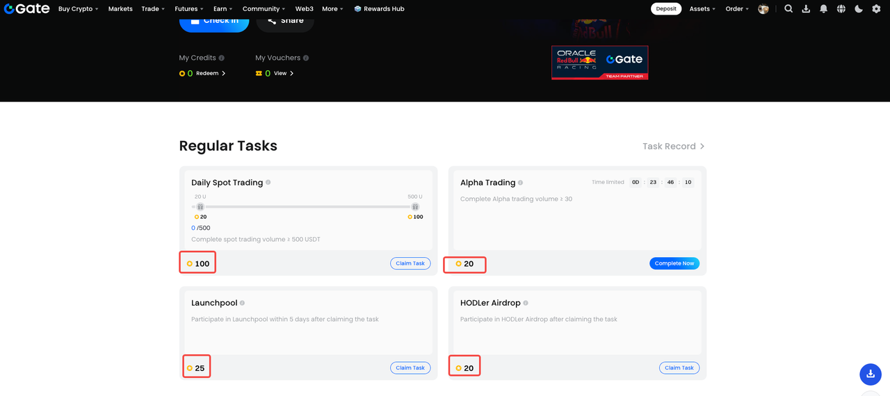This screenshot has width=890, height=396.
Task: Click the 500 U milestone on trading slider
Action: click(415, 206)
